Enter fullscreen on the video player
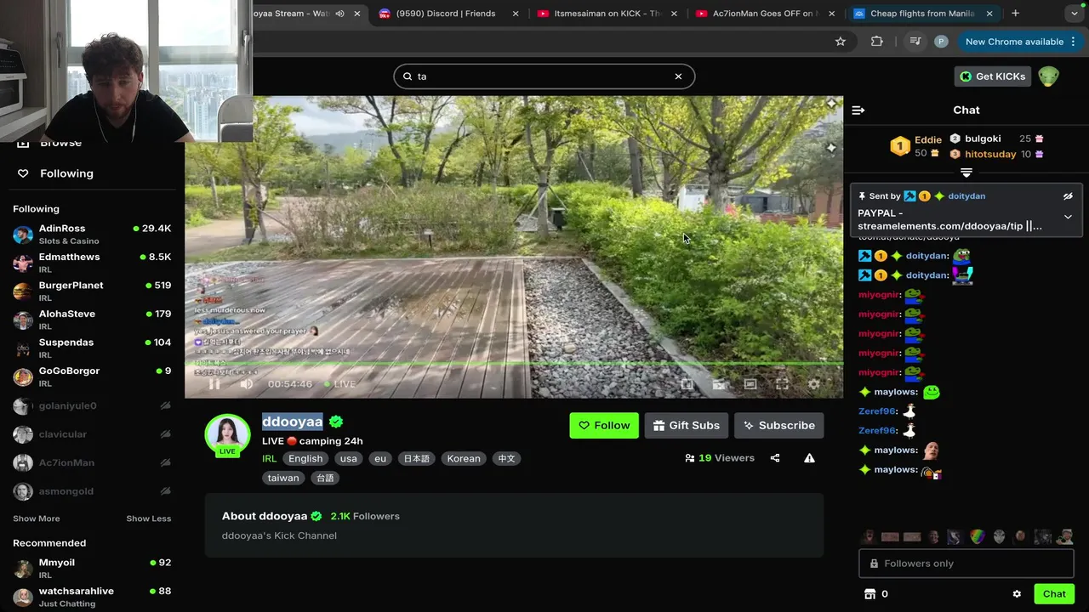This screenshot has height=612, width=1089. click(x=782, y=384)
